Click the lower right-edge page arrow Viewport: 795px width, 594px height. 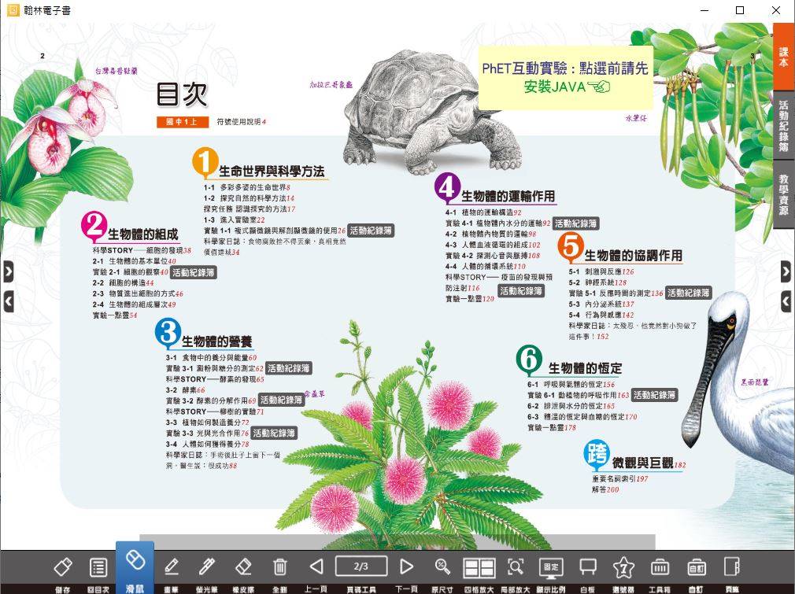click(786, 302)
